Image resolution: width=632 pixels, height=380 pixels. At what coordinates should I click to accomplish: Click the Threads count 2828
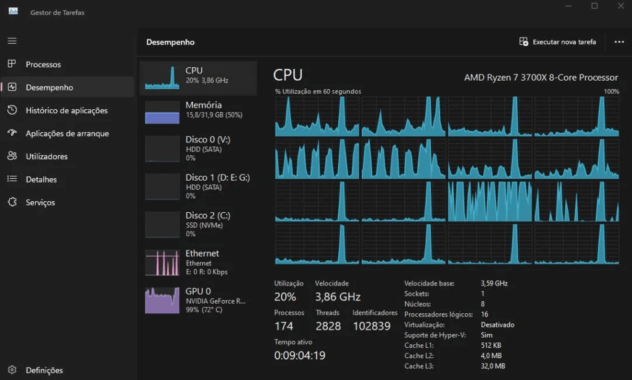click(x=328, y=326)
